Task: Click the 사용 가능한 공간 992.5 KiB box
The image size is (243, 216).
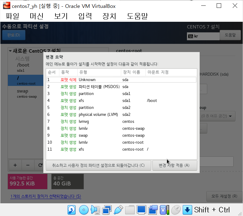Action: (x=28, y=182)
